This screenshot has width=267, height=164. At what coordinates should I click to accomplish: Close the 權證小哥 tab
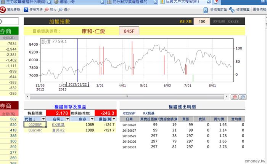coord(102,2)
